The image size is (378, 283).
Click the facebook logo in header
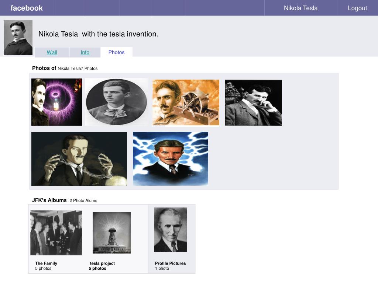click(27, 8)
